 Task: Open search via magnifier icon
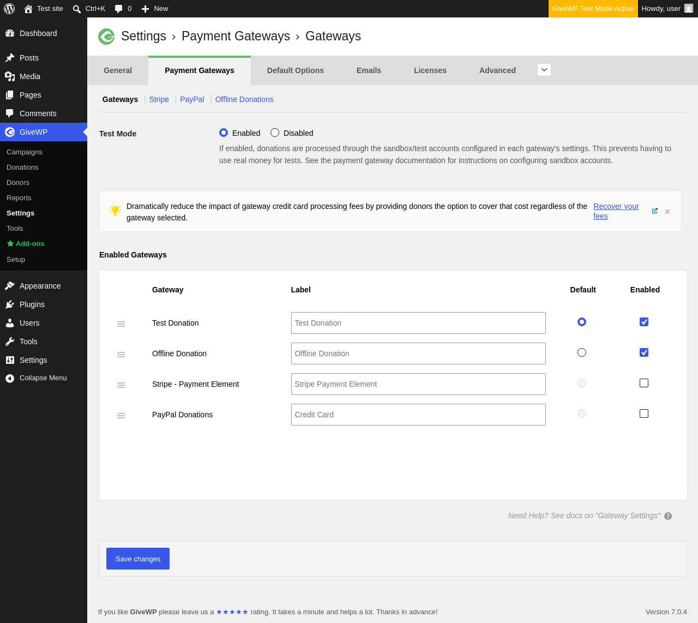(x=77, y=9)
